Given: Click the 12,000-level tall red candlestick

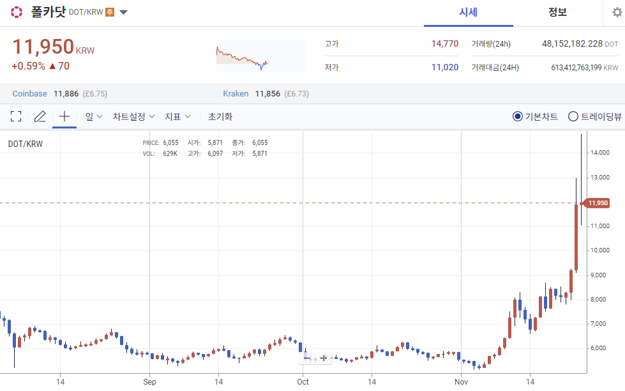Looking at the screenshot, I should [576, 238].
